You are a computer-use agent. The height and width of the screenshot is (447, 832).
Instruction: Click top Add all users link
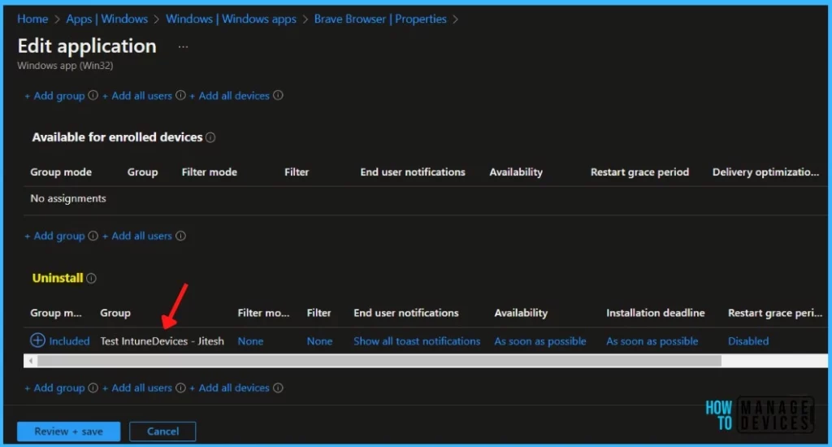[x=136, y=96]
